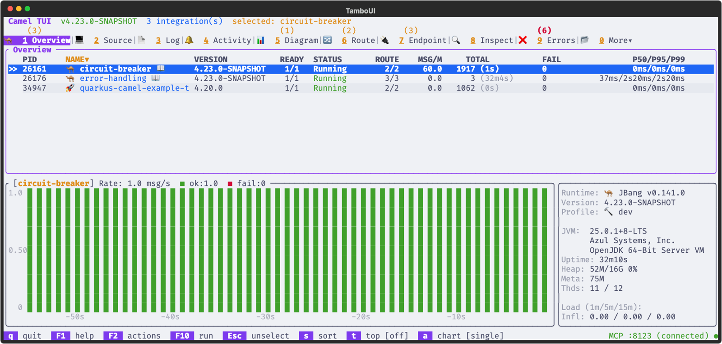
Task: Click the MSG/M column header
Action: point(430,60)
